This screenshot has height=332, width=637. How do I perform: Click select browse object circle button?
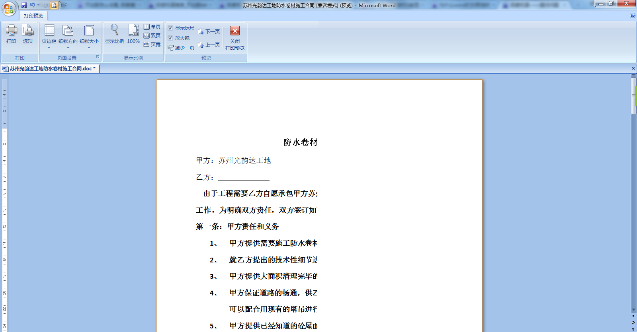point(633,322)
